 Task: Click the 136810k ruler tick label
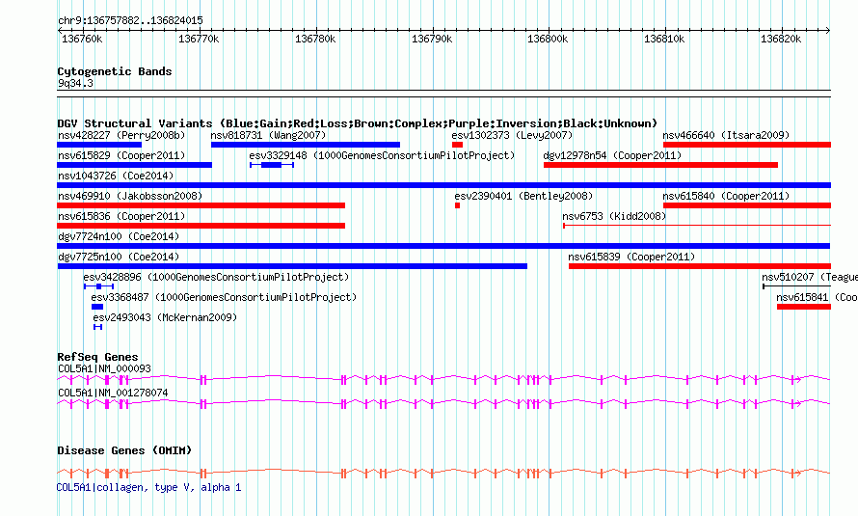point(664,39)
